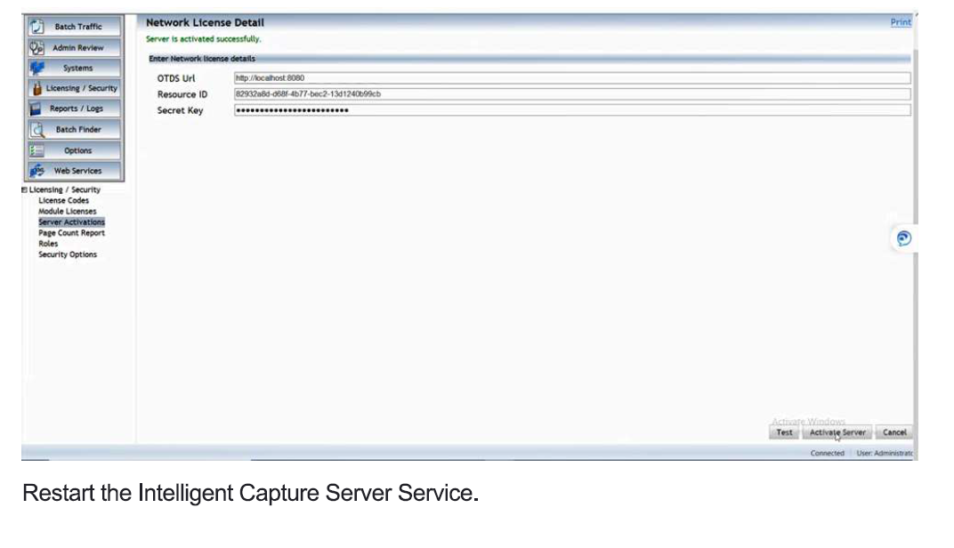
Task: Select the Systems puzzle-piece icon
Action: (x=36, y=68)
